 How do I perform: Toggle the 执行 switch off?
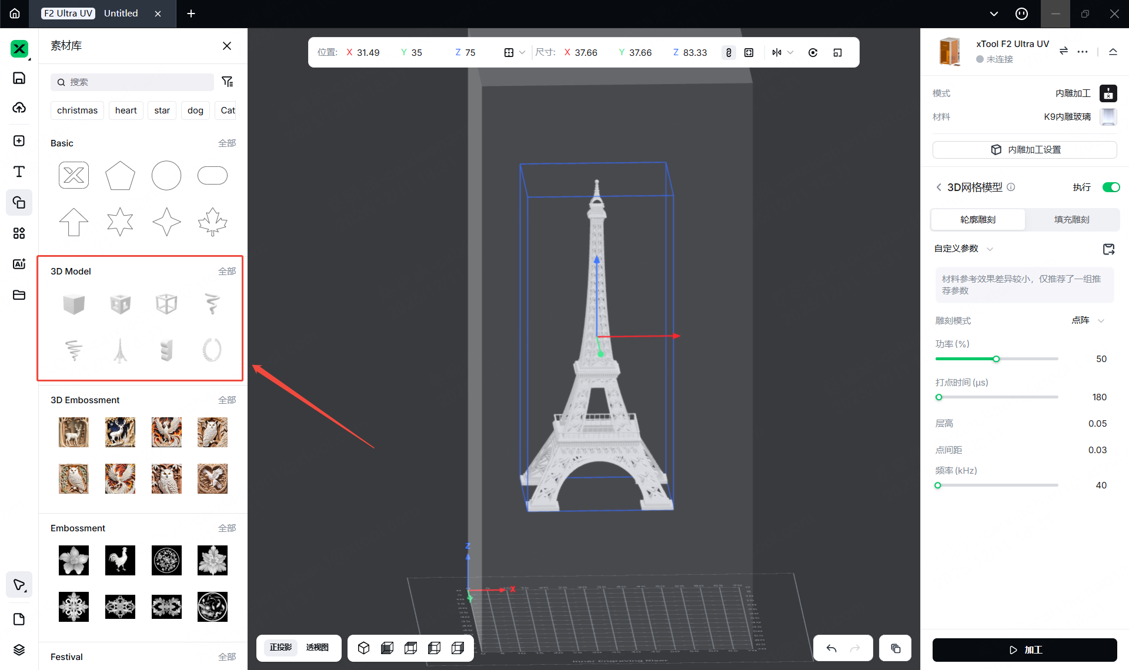[x=1110, y=187]
